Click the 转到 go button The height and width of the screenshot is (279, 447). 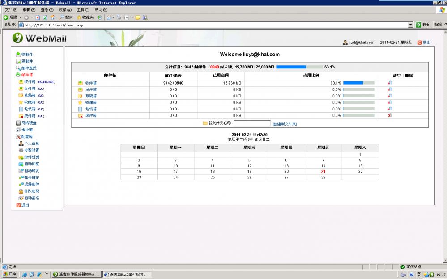(x=423, y=25)
